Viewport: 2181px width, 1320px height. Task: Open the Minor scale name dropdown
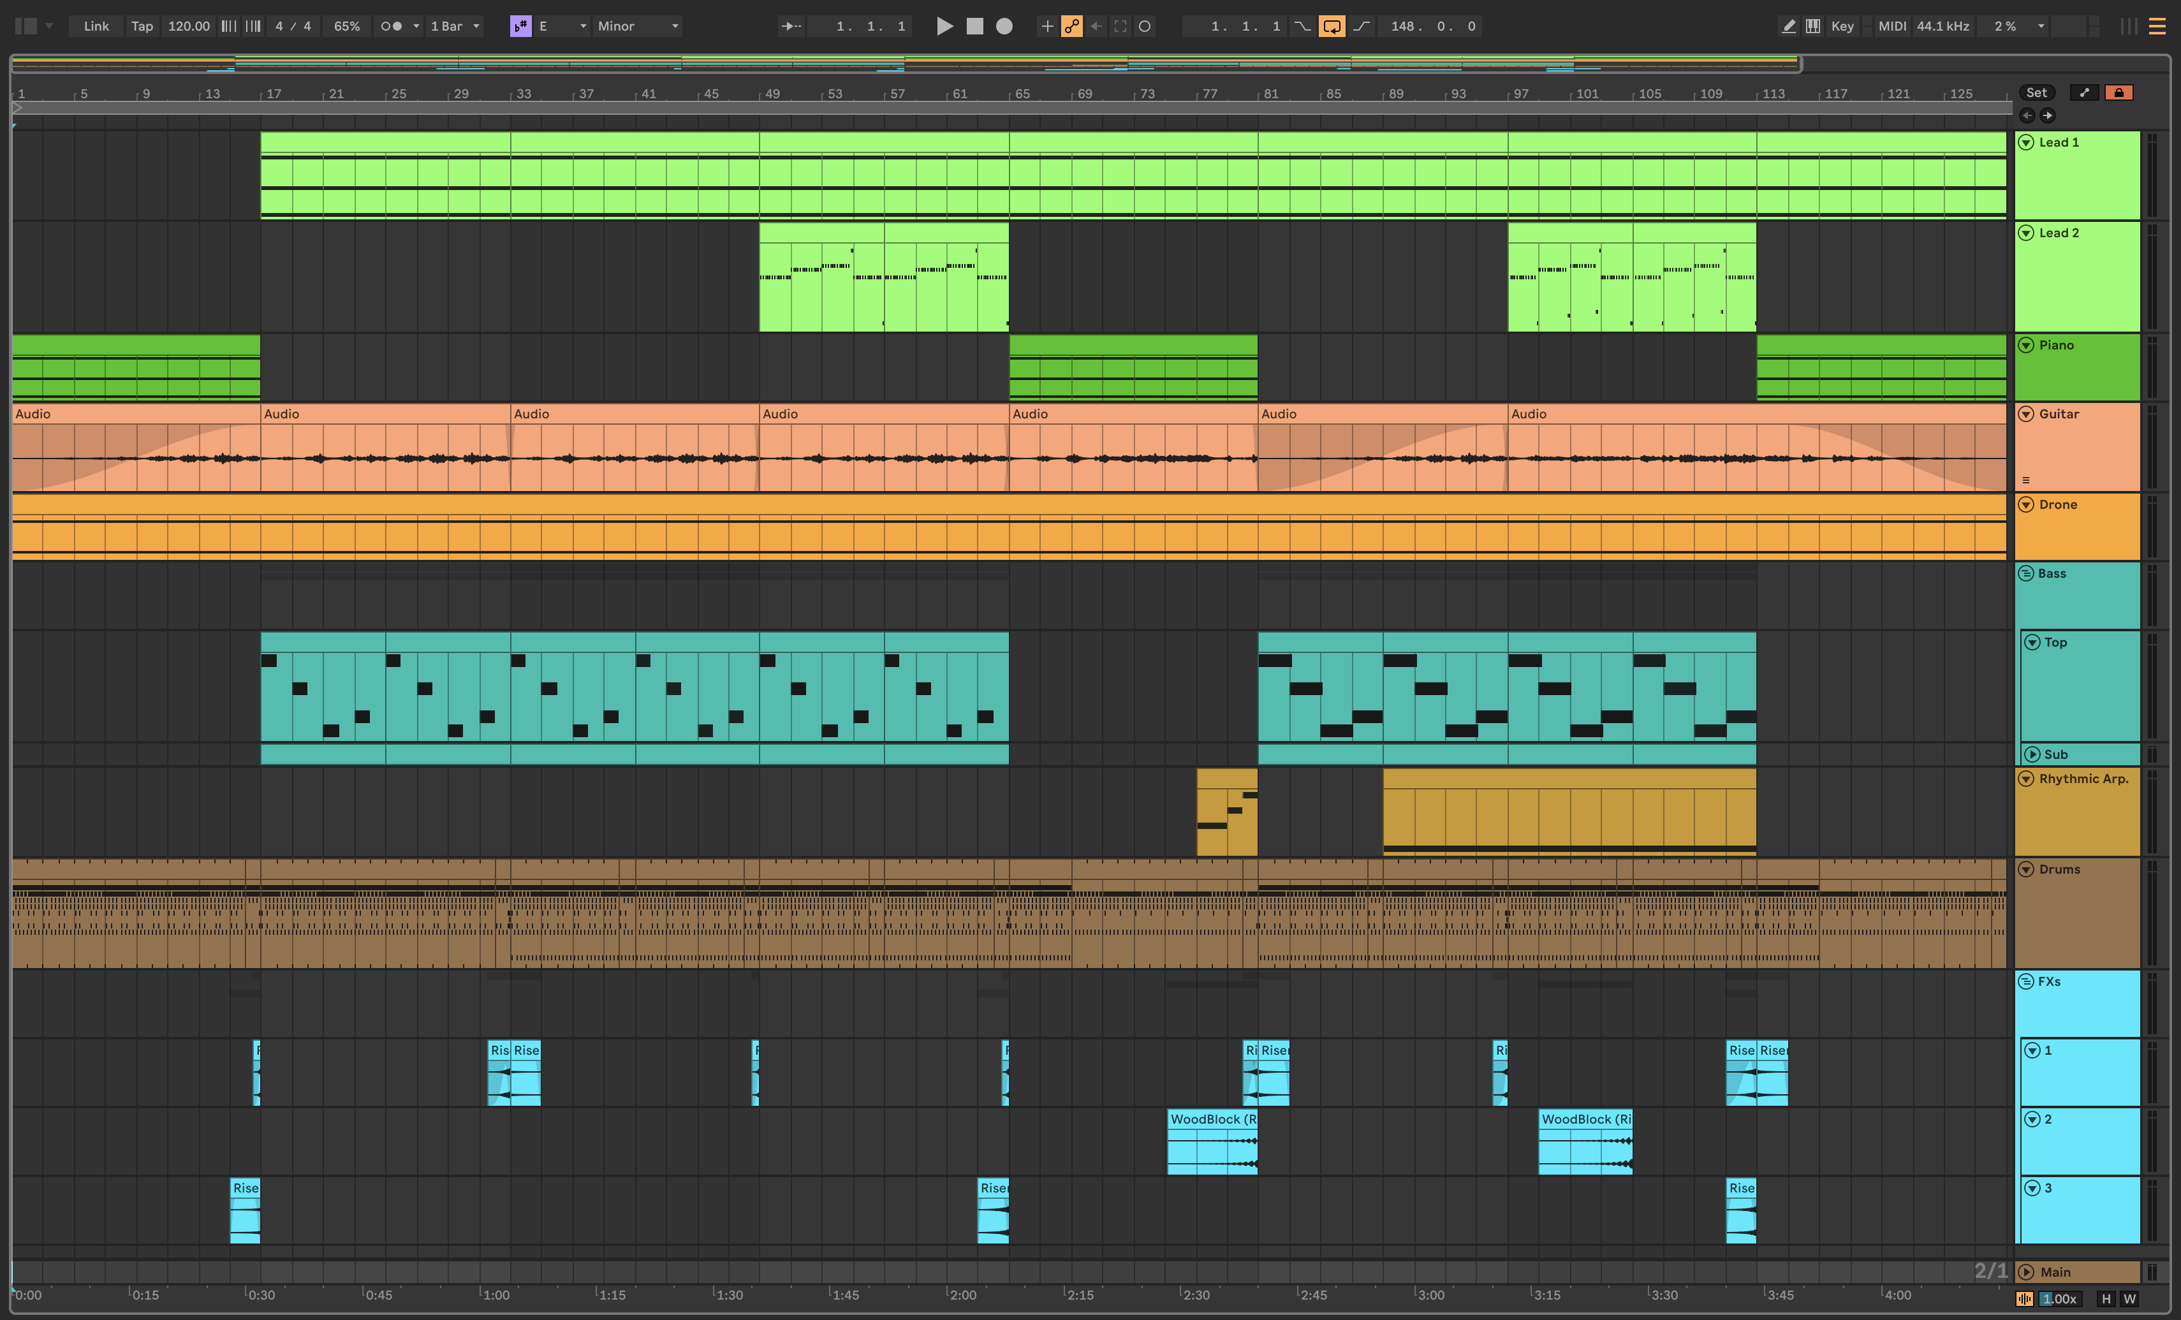tap(639, 27)
